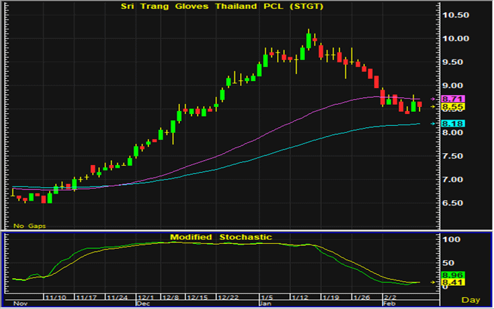
Task: Click the magenta 8.71 moving average tag
Action: coord(448,99)
